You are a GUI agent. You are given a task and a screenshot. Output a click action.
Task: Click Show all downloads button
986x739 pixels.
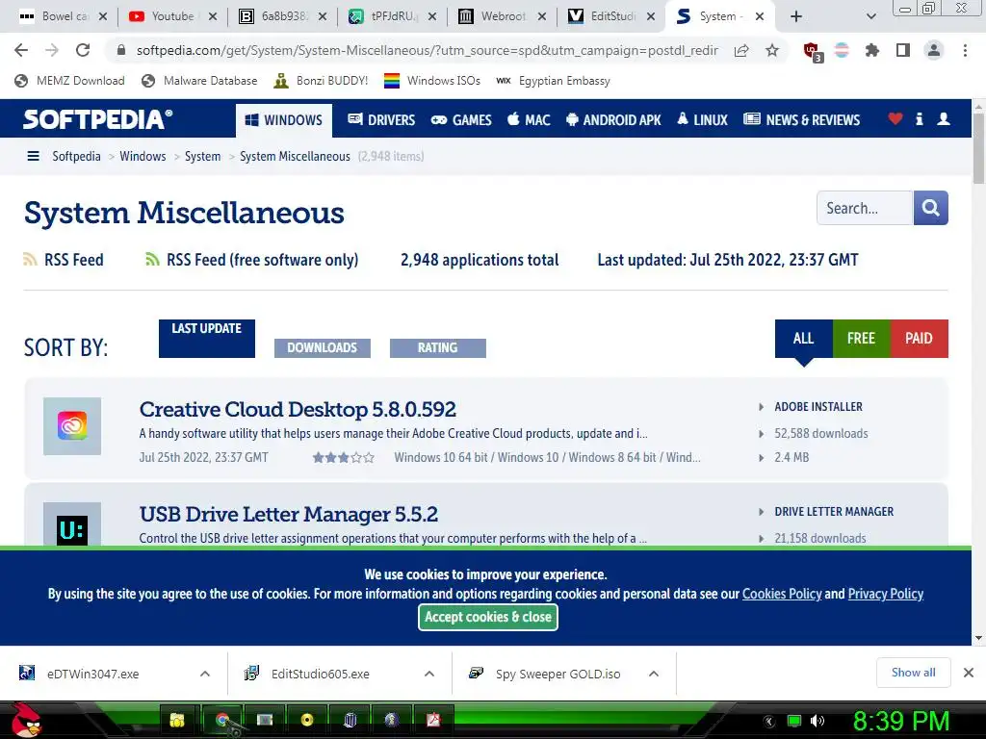point(913,673)
